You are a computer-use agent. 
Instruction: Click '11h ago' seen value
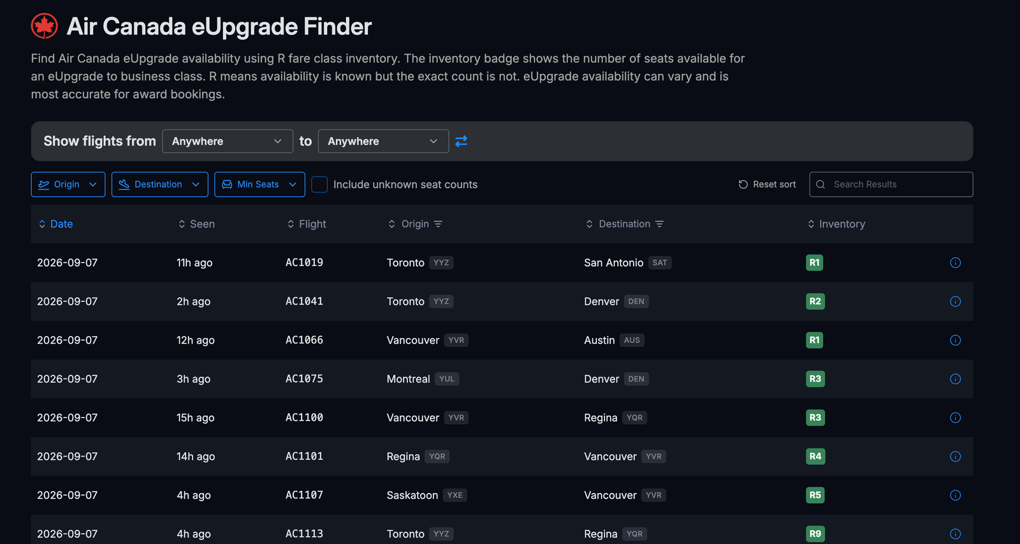point(194,263)
